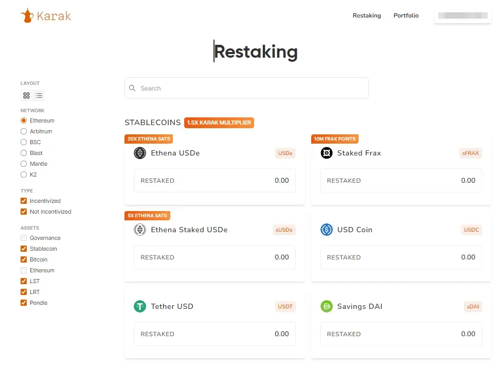Open the Portfolio page
The width and height of the screenshot is (499, 365).
[406, 15]
